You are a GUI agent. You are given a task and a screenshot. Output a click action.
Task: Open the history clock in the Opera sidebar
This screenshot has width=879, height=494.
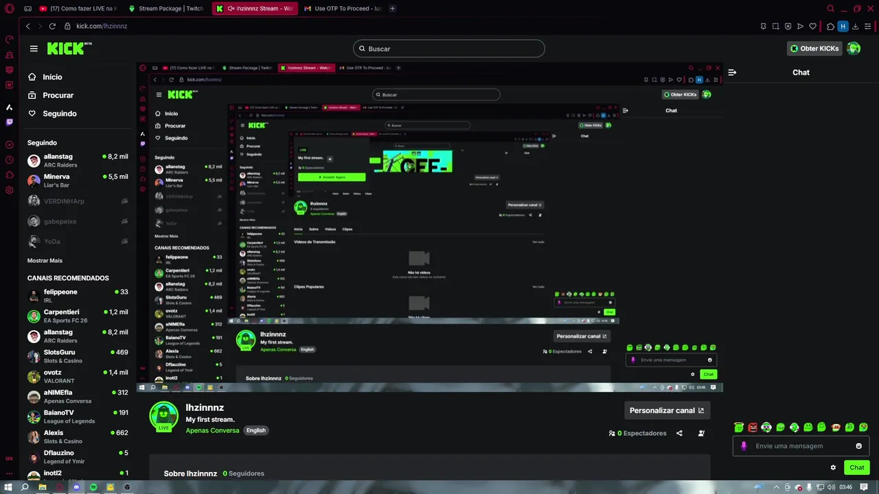pyautogui.click(x=9, y=160)
